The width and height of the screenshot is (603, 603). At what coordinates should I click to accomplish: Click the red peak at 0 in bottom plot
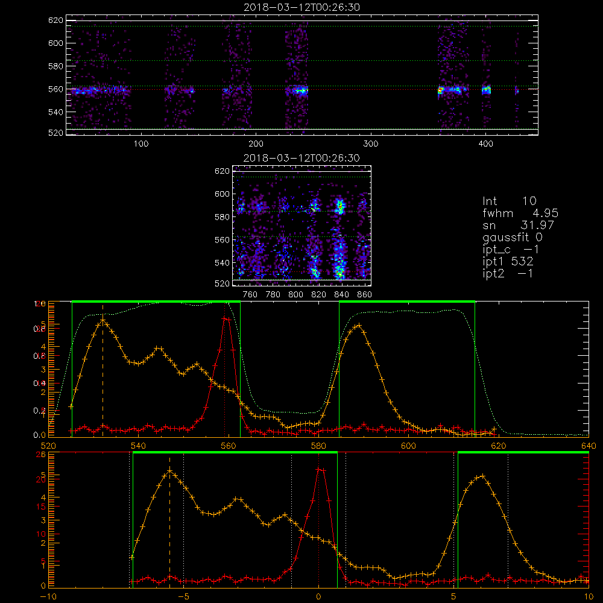320,470
